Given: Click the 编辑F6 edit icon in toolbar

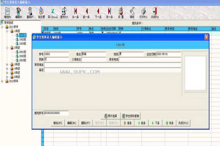Looking at the screenshot, I should click(18, 13).
